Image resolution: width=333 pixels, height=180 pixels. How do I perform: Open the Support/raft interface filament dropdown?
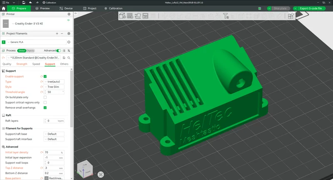(54, 139)
